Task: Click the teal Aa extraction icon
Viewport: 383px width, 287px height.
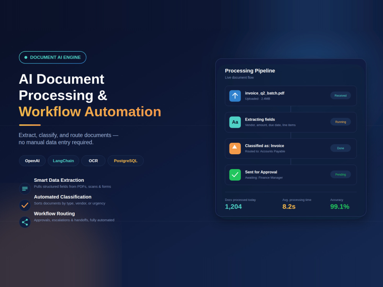Action: point(235,122)
